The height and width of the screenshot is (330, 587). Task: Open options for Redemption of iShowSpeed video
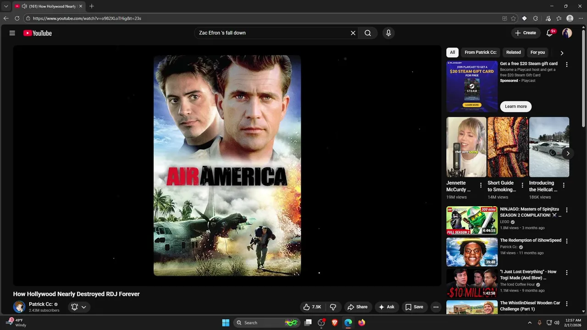tap(567, 241)
